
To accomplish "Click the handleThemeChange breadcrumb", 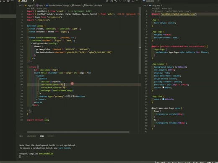I will [x=57, y=5].
